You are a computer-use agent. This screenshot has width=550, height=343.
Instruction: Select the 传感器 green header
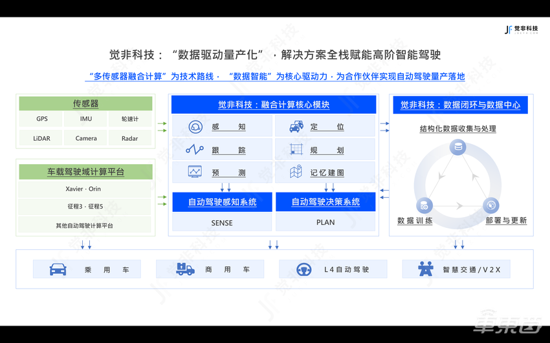[x=85, y=104]
